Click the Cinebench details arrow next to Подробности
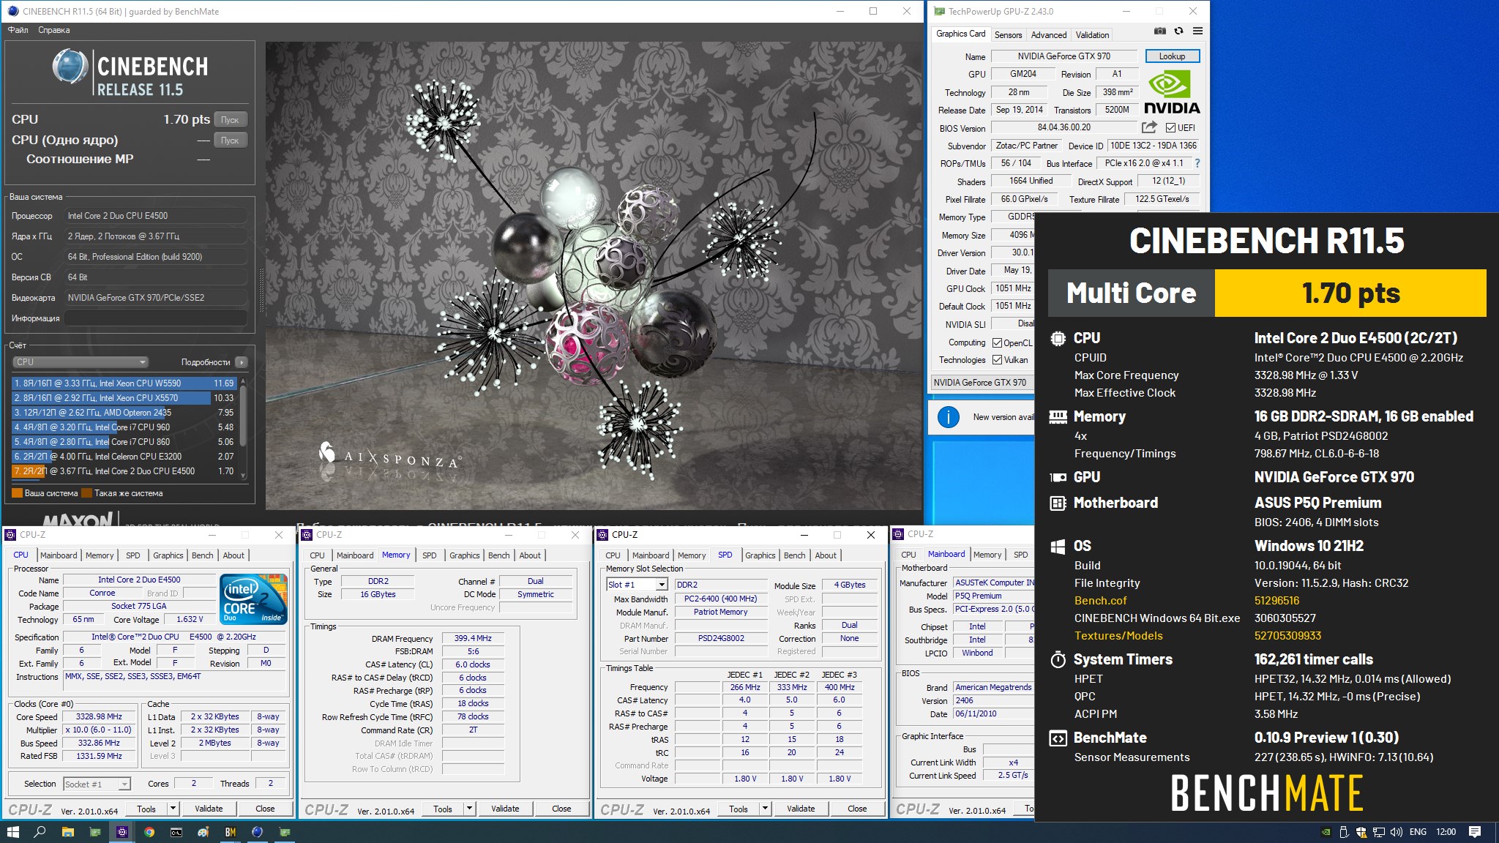 [x=242, y=362]
